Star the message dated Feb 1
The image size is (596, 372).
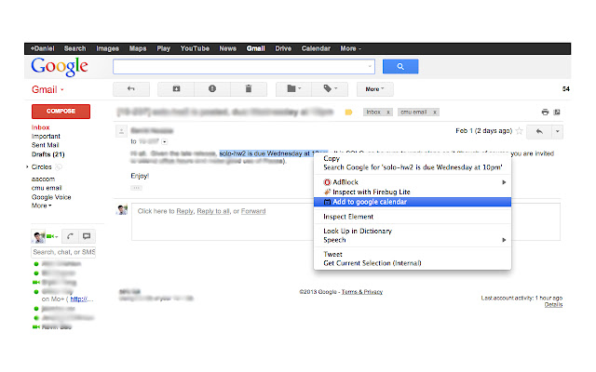tap(520, 131)
